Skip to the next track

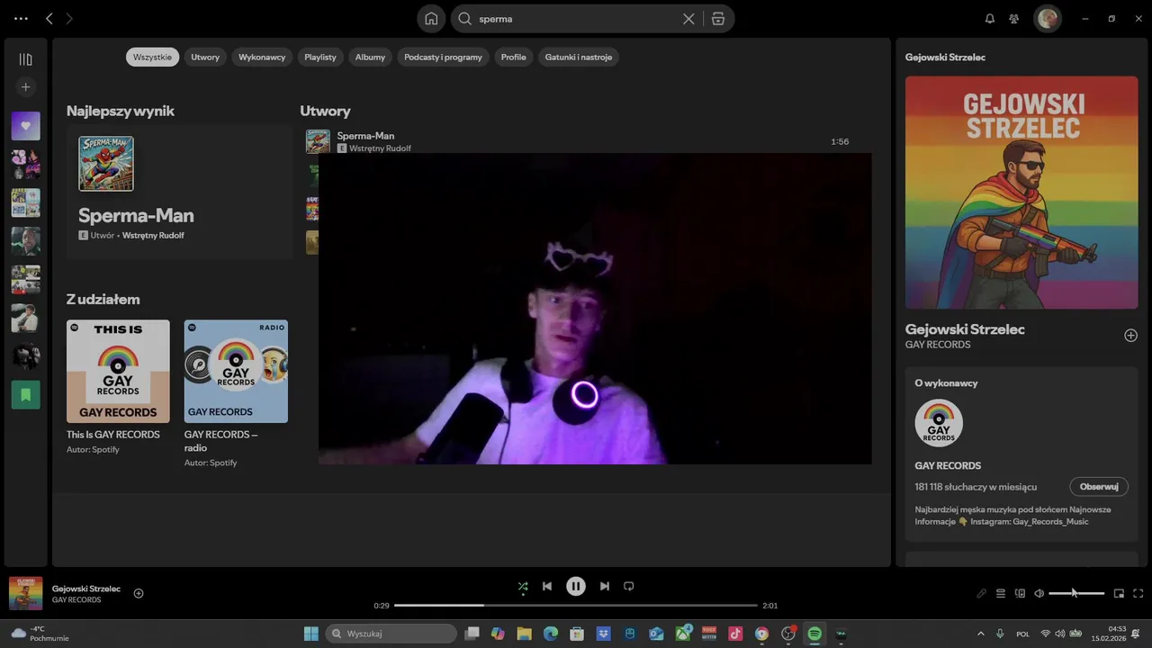(605, 586)
